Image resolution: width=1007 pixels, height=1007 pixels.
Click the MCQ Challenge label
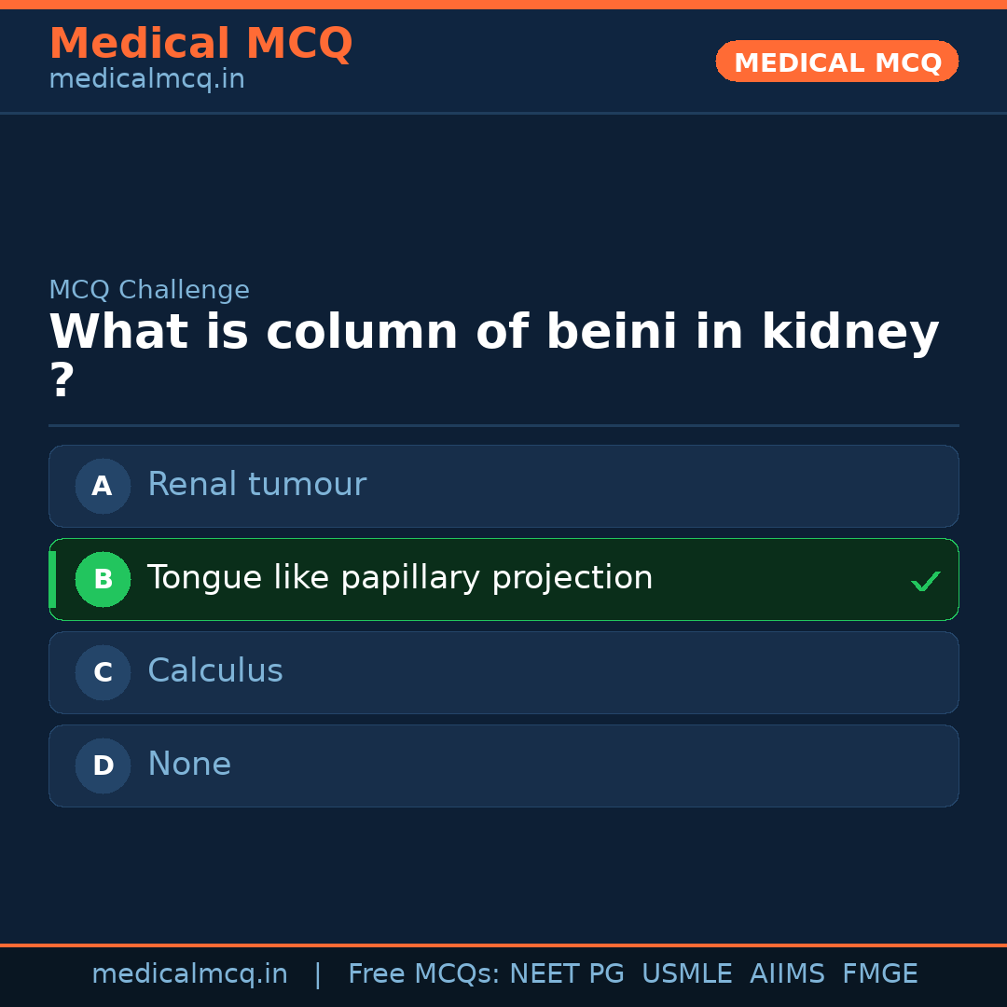point(149,291)
